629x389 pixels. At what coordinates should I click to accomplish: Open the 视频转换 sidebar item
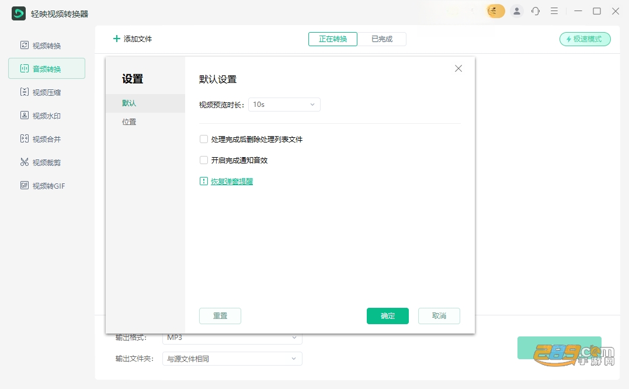(47, 46)
